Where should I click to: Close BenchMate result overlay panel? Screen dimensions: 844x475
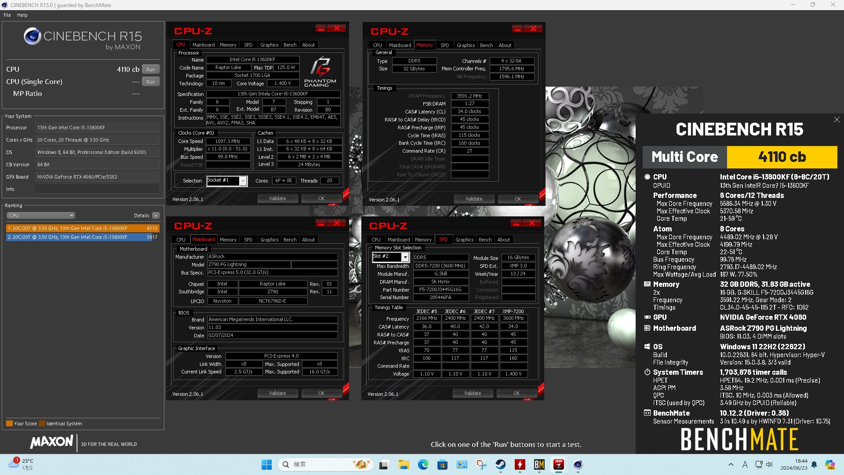pyautogui.click(x=837, y=120)
